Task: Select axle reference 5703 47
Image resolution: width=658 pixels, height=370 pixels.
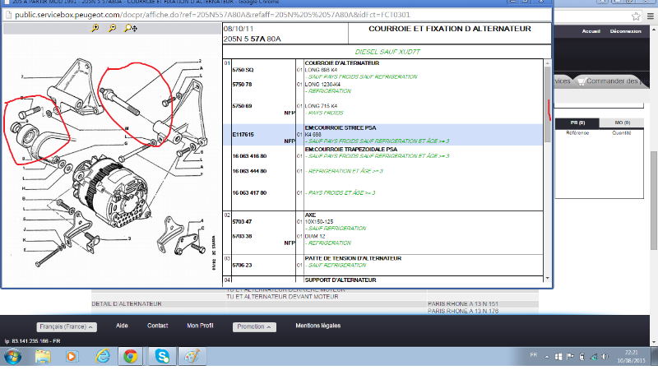Action: (242, 221)
